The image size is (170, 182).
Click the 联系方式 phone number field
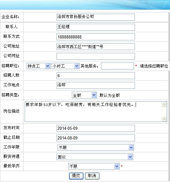click(96, 37)
